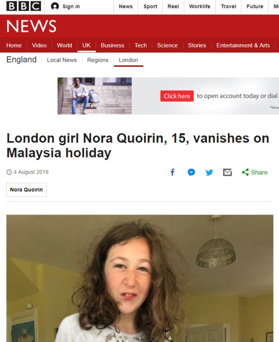This screenshot has height=342, width=279.
Task: Open Regions link
Action: [x=97, y=60]
